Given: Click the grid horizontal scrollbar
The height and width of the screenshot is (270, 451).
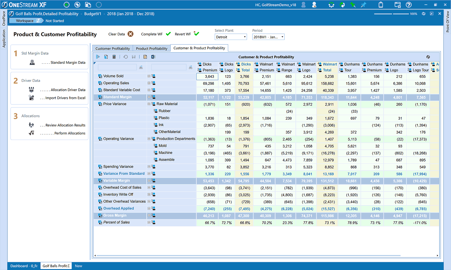Looking at the screenshot, I should [248, 256].
